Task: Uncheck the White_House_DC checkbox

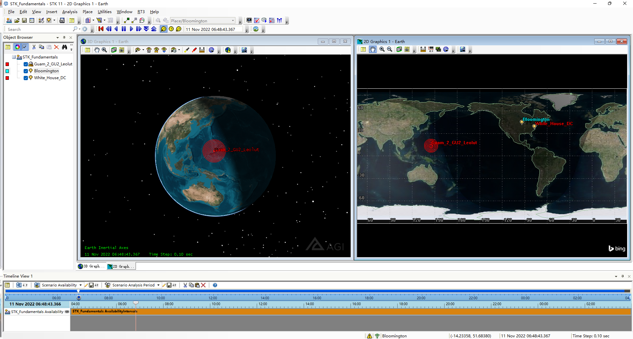Action: (26, 78)
